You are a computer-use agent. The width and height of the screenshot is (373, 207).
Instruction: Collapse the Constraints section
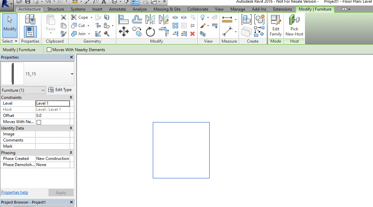[71, 97]
